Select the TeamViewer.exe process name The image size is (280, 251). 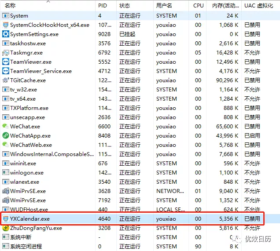(31, 62)
